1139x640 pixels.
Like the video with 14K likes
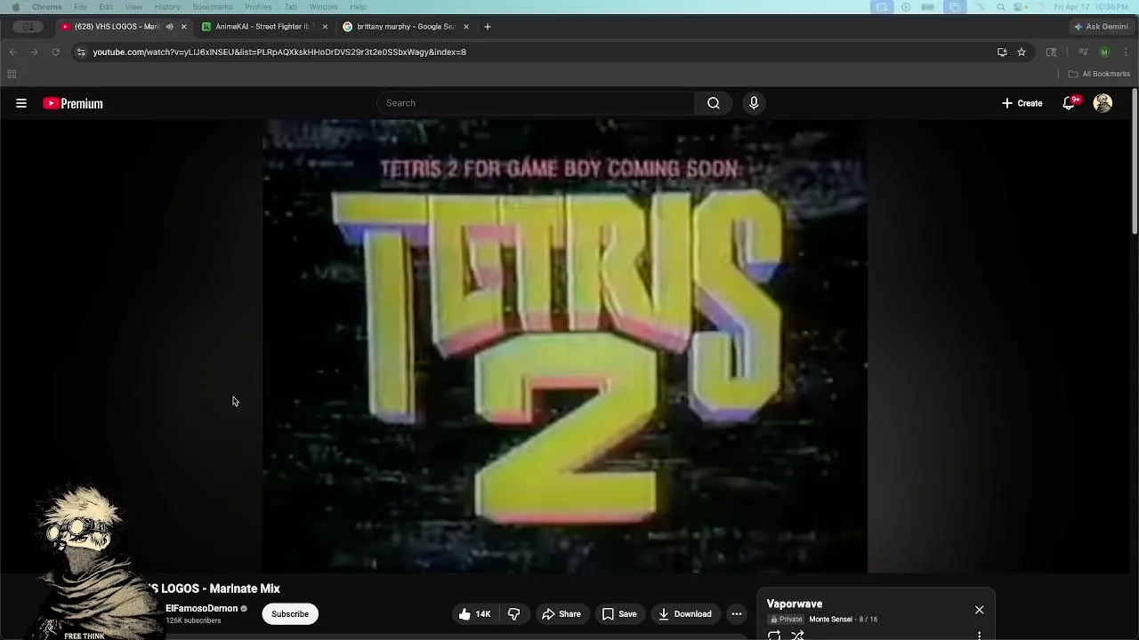[475, 614]
